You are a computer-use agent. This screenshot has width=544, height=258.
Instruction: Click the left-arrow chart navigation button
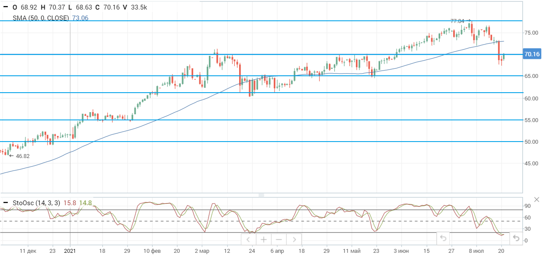pyautogui.click(x=249, y=239)
